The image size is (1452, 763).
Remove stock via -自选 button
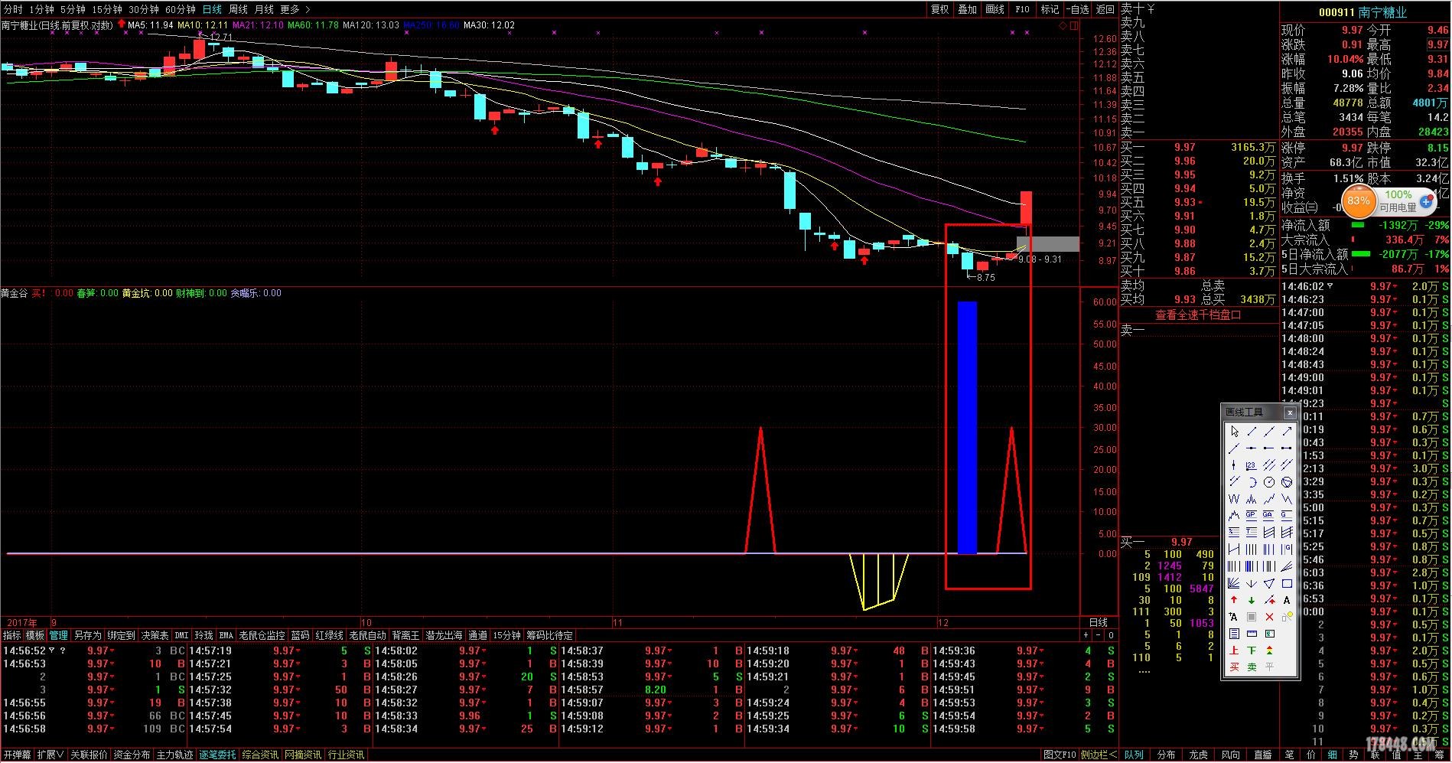(x=1078, y=9)
